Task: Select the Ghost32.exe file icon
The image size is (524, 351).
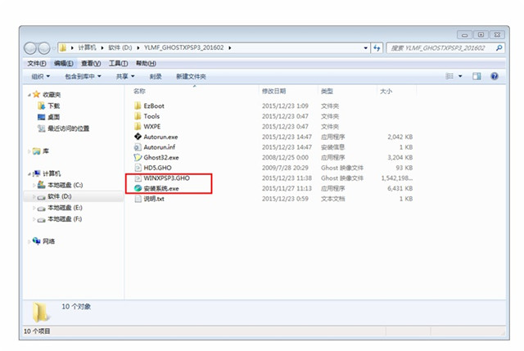Action: tap(137, 157)
